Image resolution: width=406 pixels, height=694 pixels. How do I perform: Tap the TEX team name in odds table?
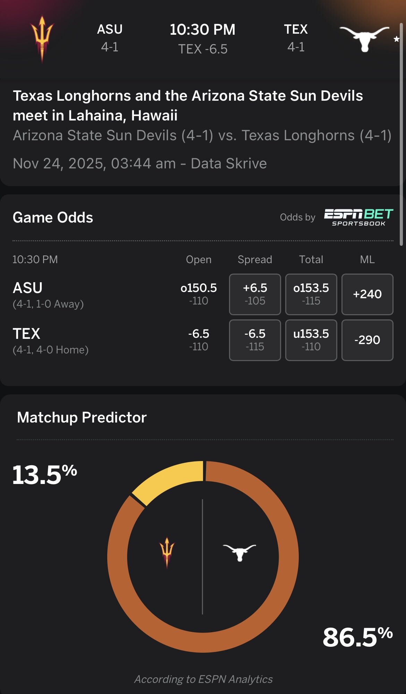tap(27, 334)
